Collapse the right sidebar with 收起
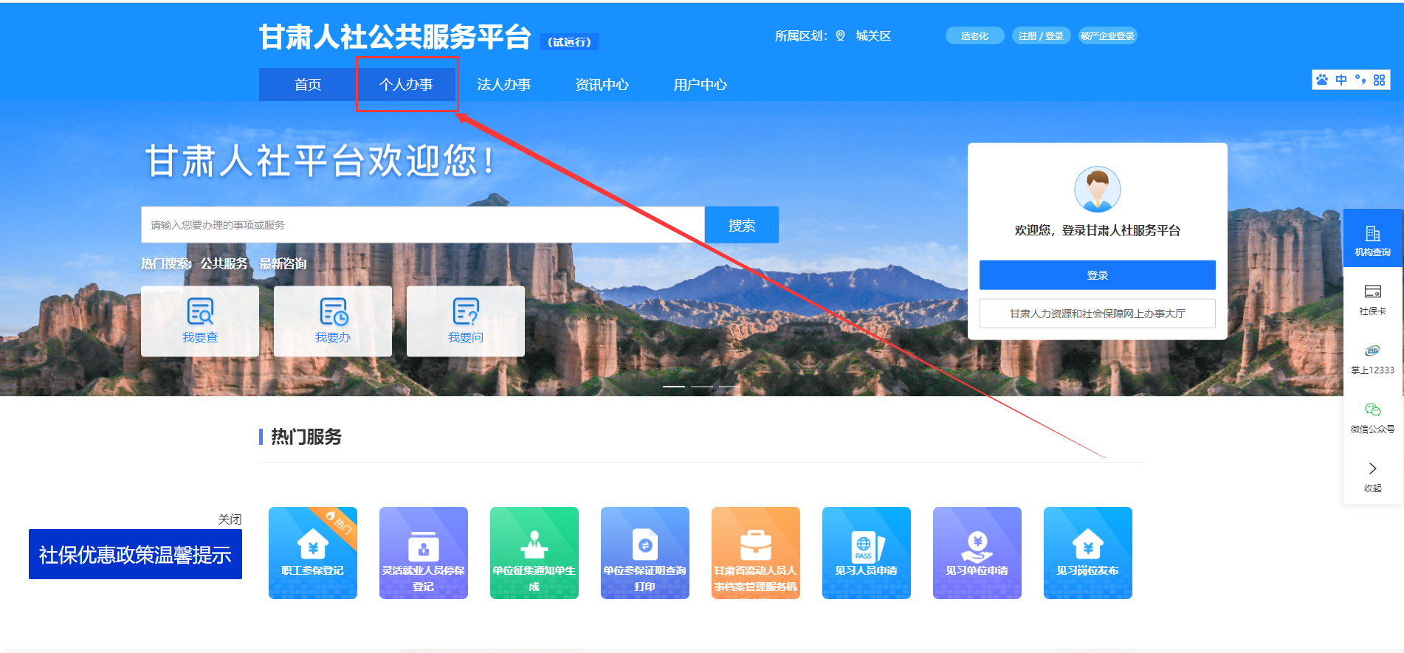This screenshot has height=653, width=1404. coord(1372,476)
